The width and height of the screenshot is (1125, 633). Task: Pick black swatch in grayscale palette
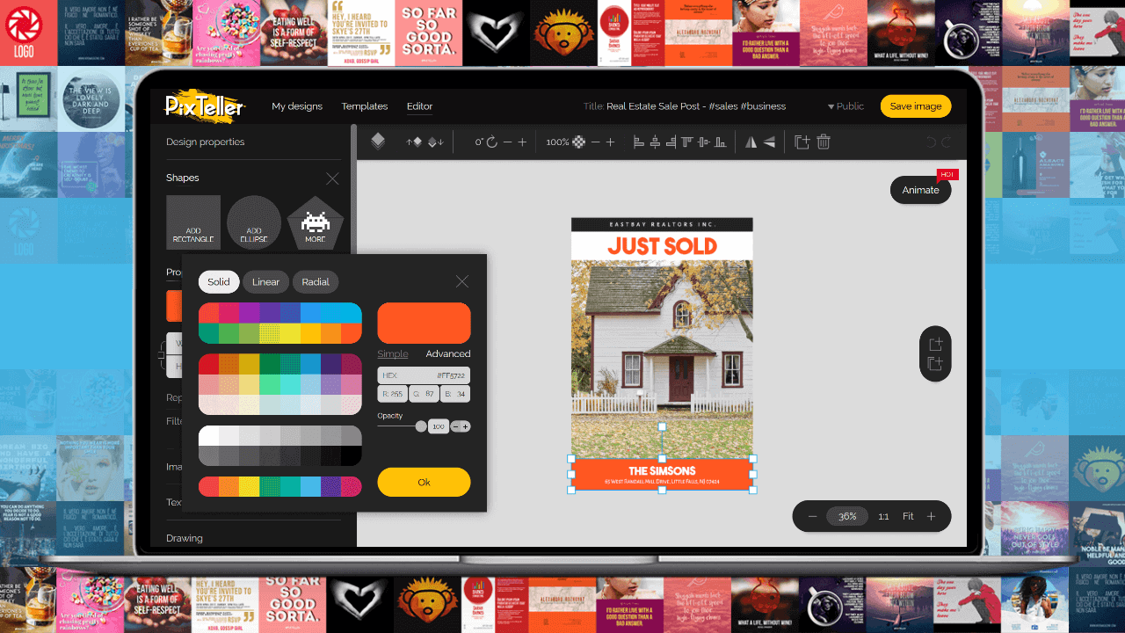(352, 455)
